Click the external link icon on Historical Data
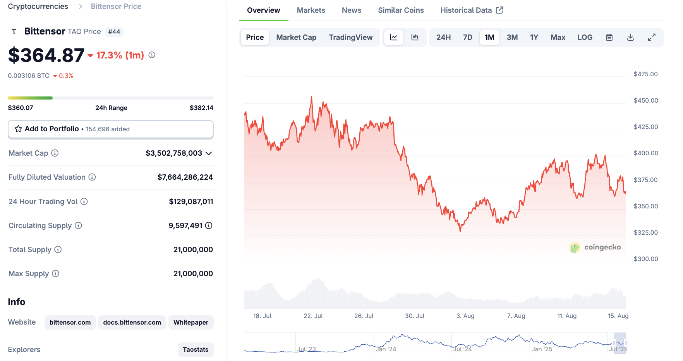Screen dimensions: 683x361 tap(499, 10)
